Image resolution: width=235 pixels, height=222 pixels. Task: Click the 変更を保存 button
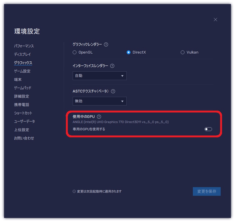[x=207, y=191]
